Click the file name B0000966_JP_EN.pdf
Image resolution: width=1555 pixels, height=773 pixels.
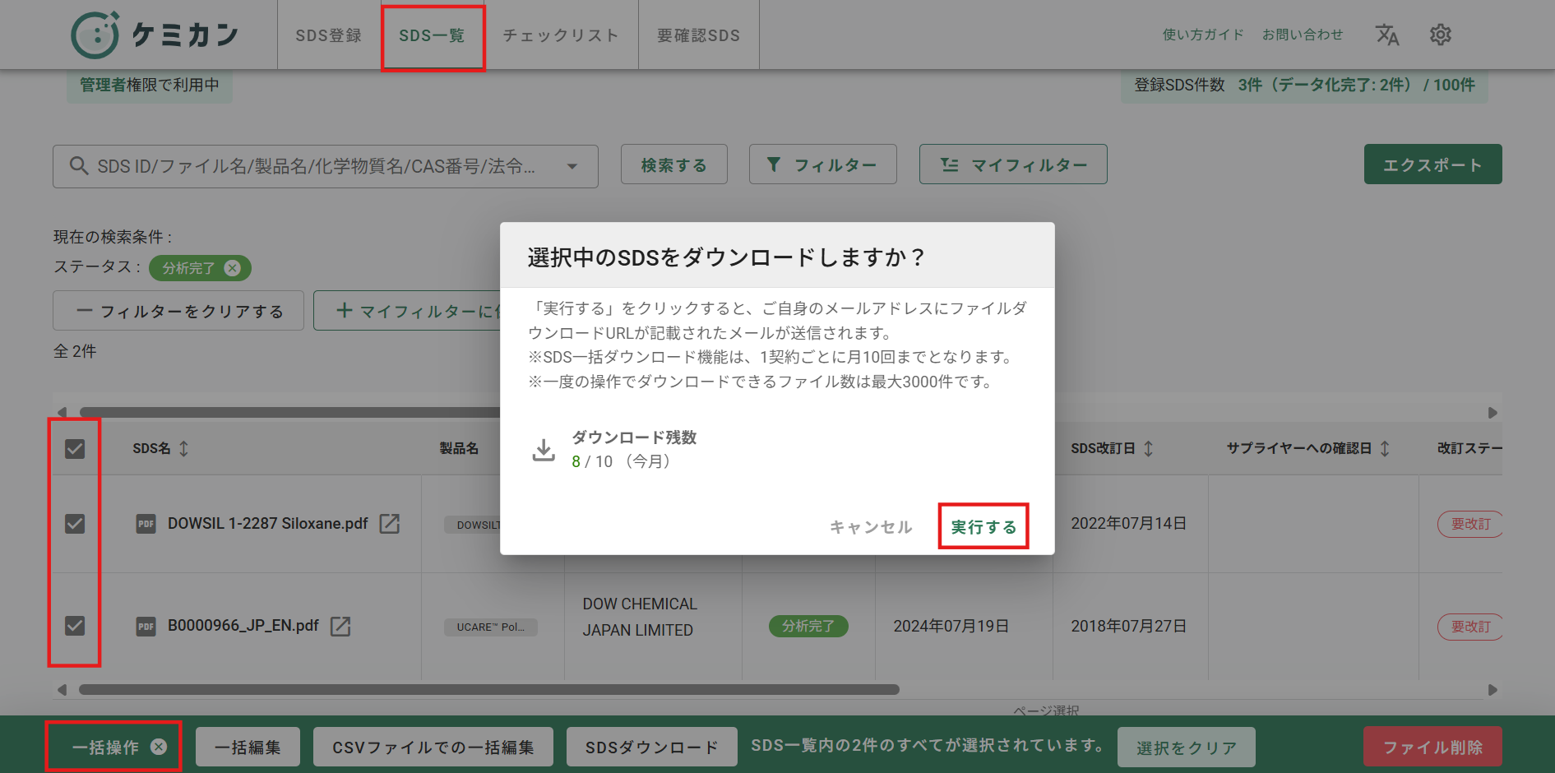point(243,626)
